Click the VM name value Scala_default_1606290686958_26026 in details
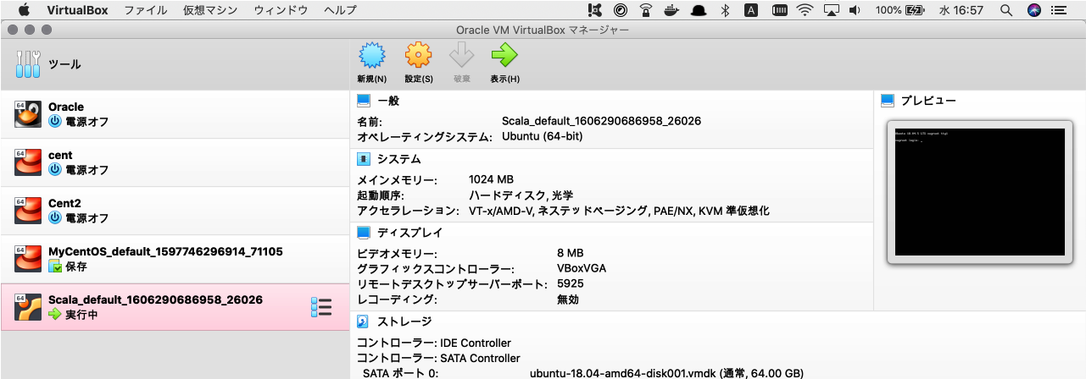 [x=601, y=121]
